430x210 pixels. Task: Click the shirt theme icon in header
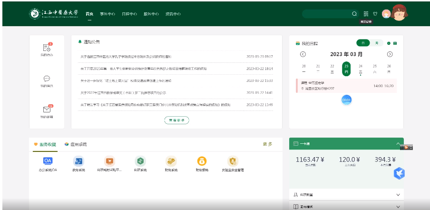pyautogui.click(x=375, y=14)
